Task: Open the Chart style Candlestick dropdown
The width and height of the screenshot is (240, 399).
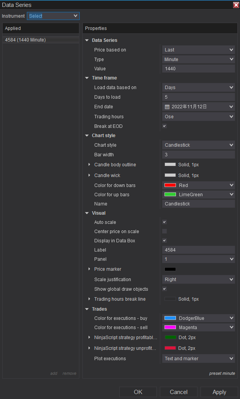Action: tap(198, 145)
